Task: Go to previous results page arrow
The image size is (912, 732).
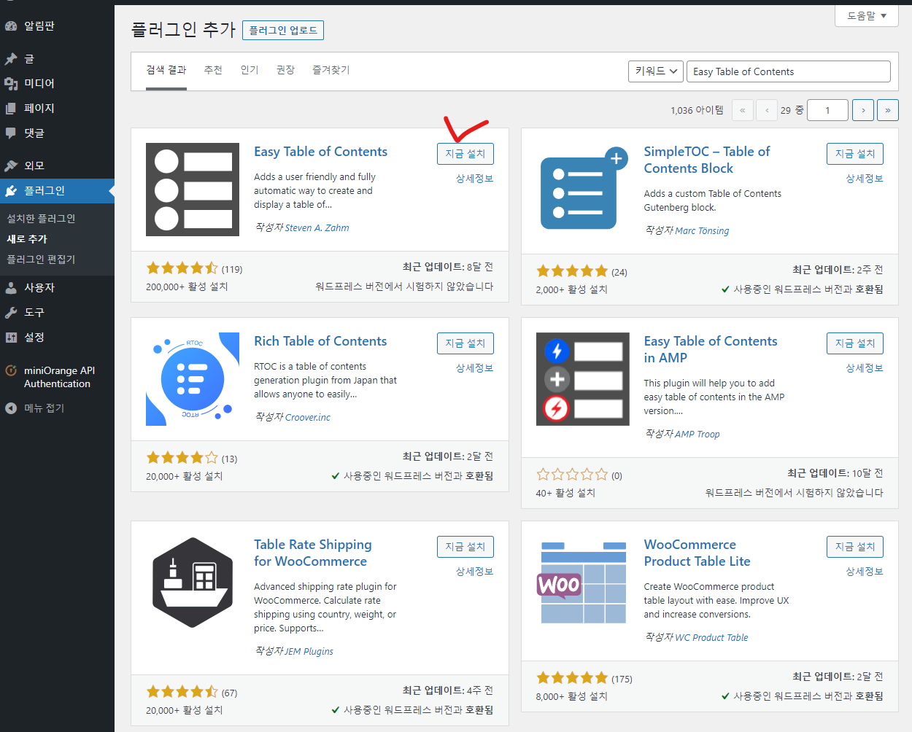Action: (x=767, y=110)
